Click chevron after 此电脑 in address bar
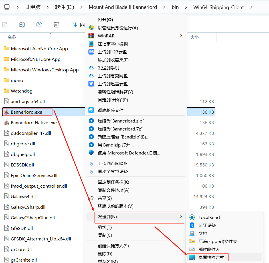 pos(48,7)
